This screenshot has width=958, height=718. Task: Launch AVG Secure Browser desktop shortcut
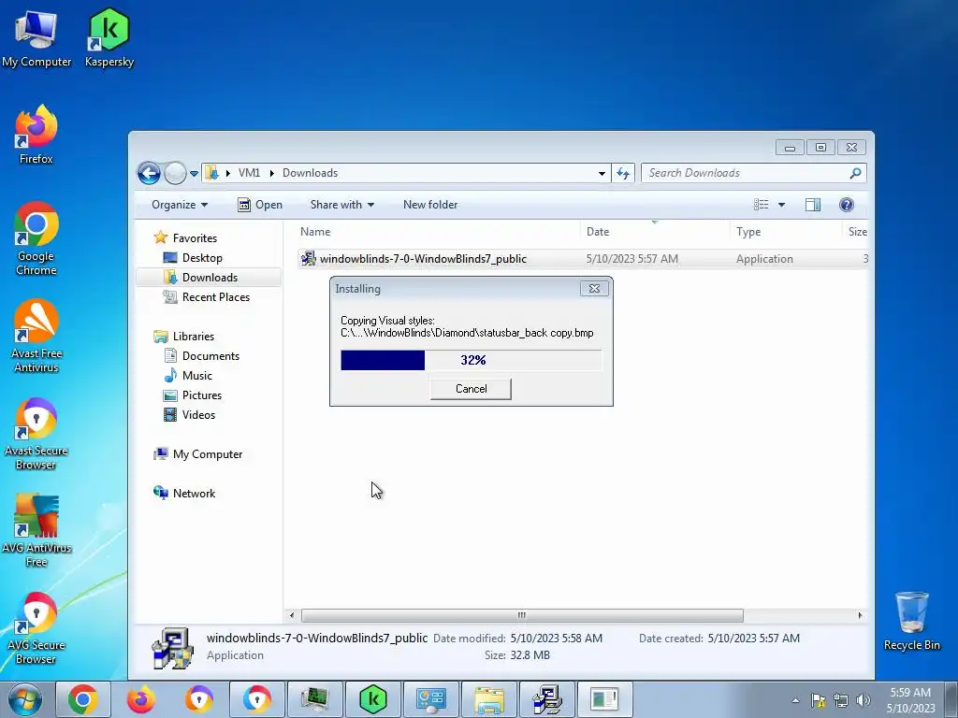[x=36, y=627]
